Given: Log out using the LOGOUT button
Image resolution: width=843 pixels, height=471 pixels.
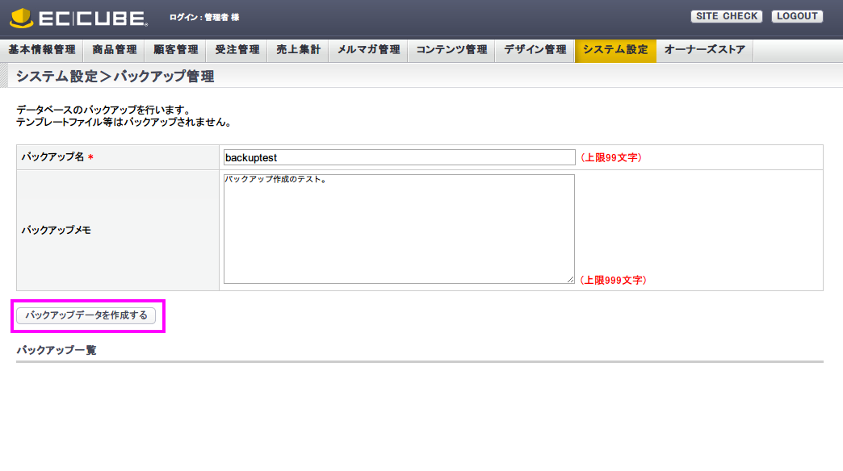Looking at the screenshot, I should click(797, 16).
